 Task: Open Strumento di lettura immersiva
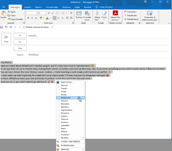tap(150, 15)
